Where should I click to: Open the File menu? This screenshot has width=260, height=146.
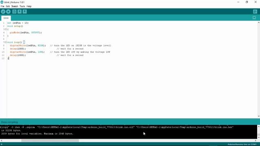(2, 6)
